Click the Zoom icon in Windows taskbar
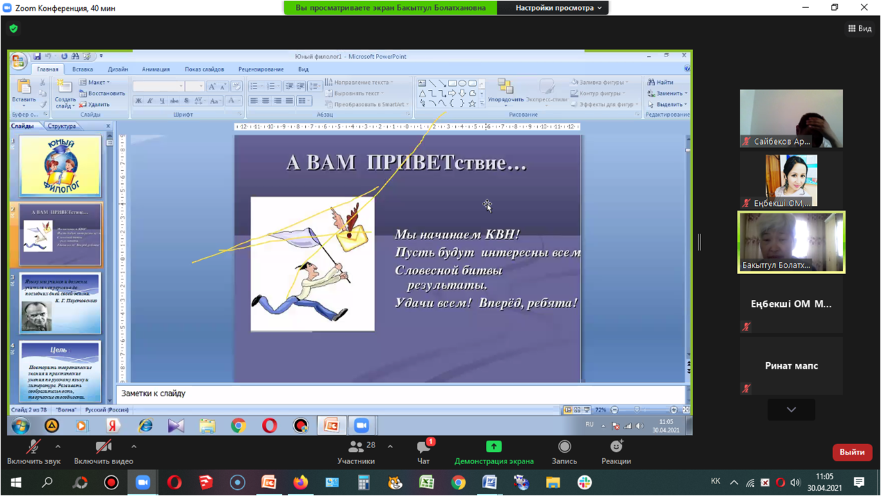Image resolution: width=881 pixels, height=496 pixels. (x=143, y=482)
